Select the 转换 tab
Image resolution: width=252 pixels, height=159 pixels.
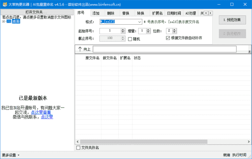(141, 13)
